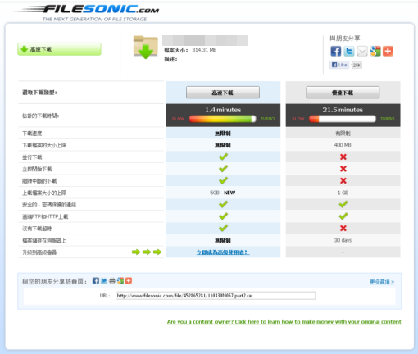The height and width of the screenshot is (354, 418).
Task: Click the 314.31 MB file size value
Action: click(204, 50)
